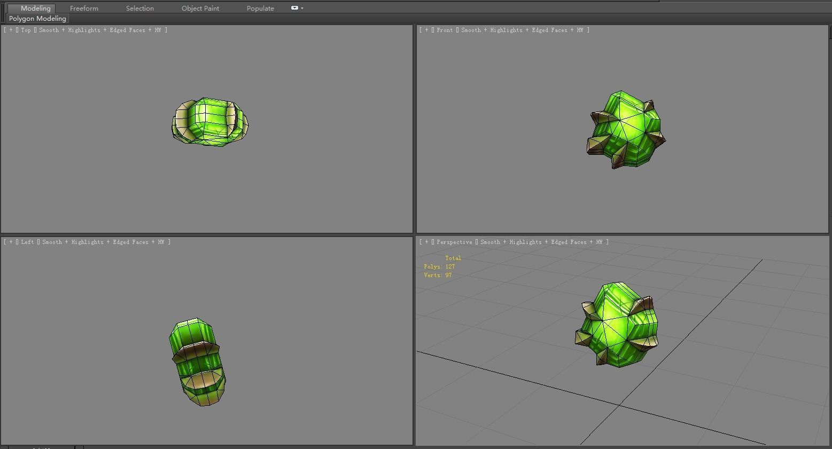The height and width of the screenshot is (449, 832).
Task: Open the Top viewport plus menu
Action: [11, 30]
